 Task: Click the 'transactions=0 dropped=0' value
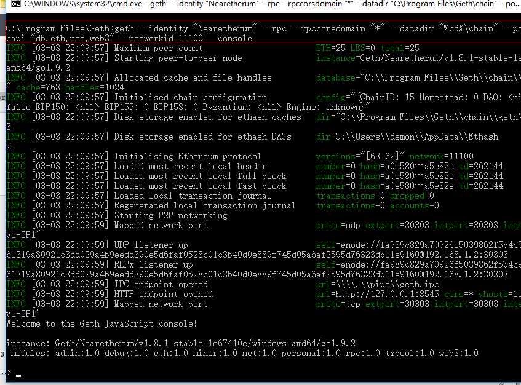tap(375, 196)
